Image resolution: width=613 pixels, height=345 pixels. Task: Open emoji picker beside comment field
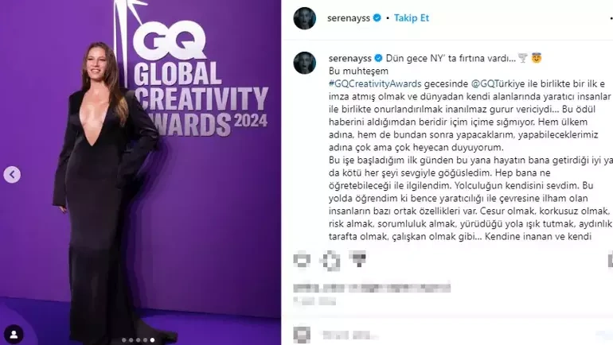302,335
